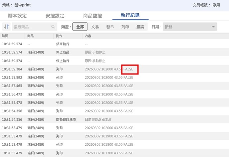Click the 動作 column header

[59, 36]
